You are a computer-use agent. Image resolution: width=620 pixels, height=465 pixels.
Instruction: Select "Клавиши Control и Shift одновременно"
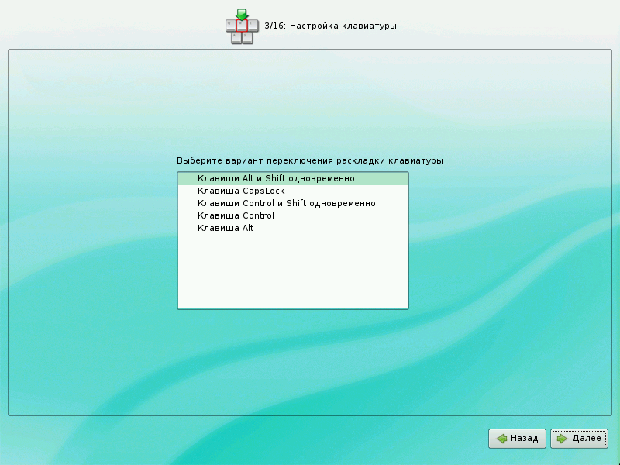pos(286,203)
